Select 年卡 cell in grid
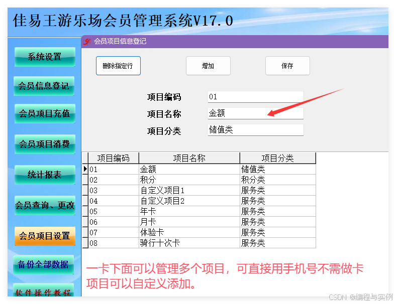This screenshot has width=396, height=304. tap(189, 212)
